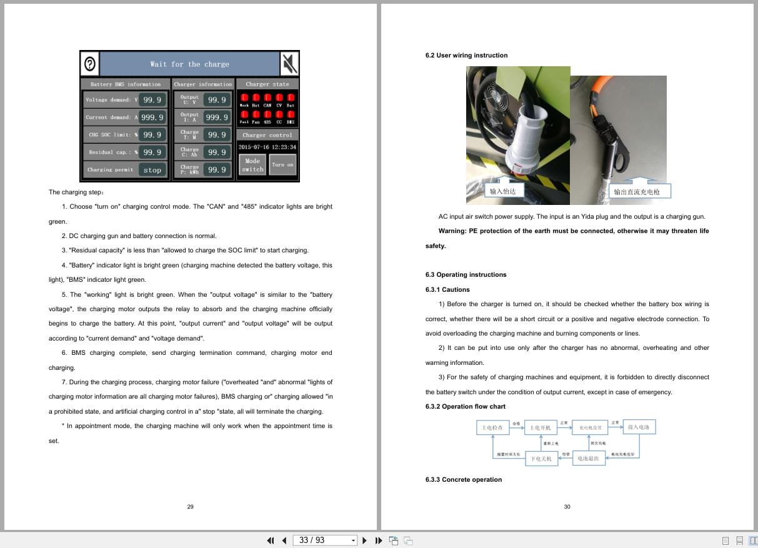
Task: Click the go-to-previous-view icon
Action: click(x=394, y=541)
